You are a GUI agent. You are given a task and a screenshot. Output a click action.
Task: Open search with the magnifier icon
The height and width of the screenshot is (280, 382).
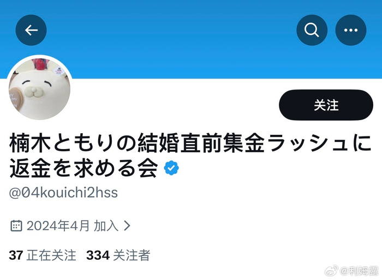tap(312, 30)
